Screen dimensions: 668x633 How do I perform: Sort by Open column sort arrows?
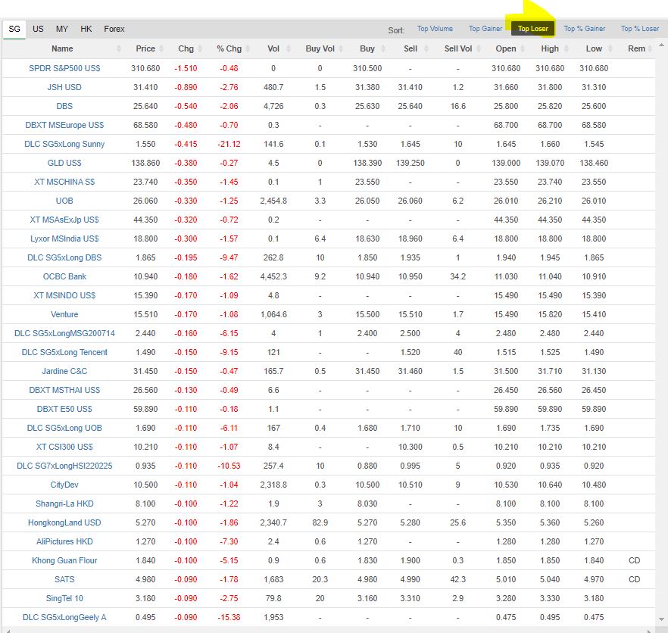point(523,49)
